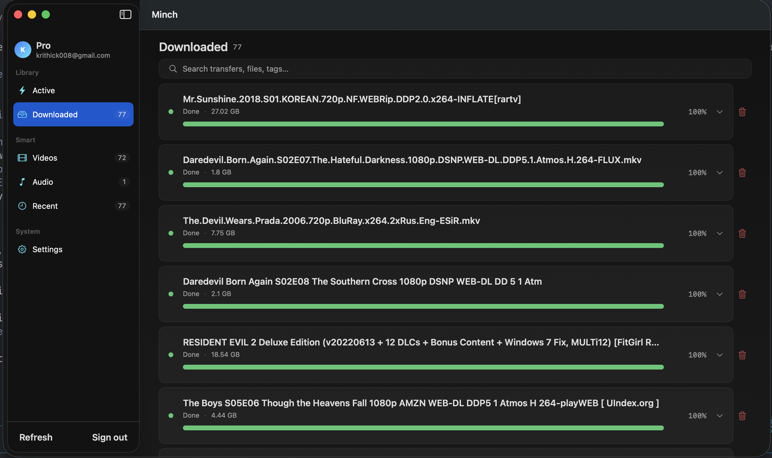The image size is (772, 458).
Task: Click the 18.54 GB size label
Action: click(x=225, y=354)
